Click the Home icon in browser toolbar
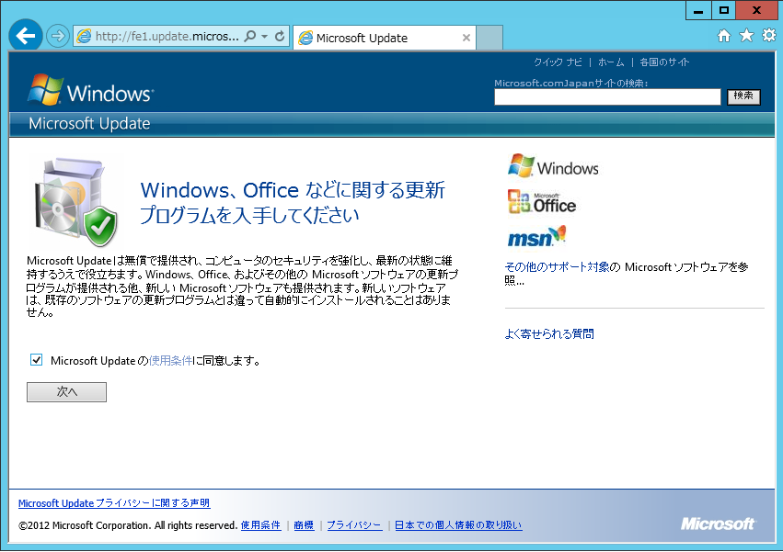 [x=723, y=36]
